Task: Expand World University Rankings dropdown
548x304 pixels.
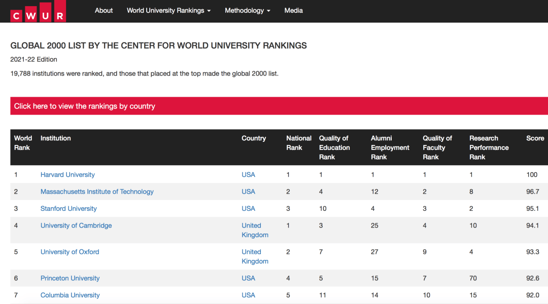Action: tap(168, 11)
